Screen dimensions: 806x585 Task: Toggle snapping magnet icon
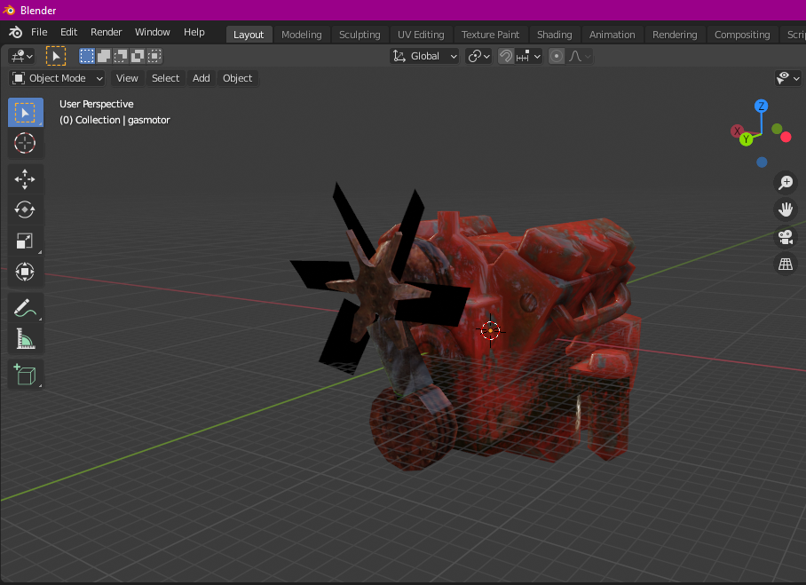point(506,56)
